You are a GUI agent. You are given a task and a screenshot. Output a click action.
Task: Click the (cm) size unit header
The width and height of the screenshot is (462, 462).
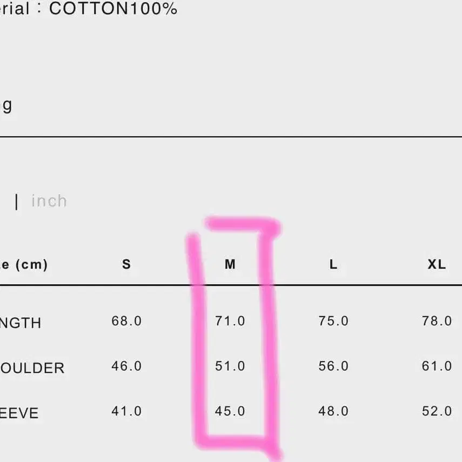point(31,265)
